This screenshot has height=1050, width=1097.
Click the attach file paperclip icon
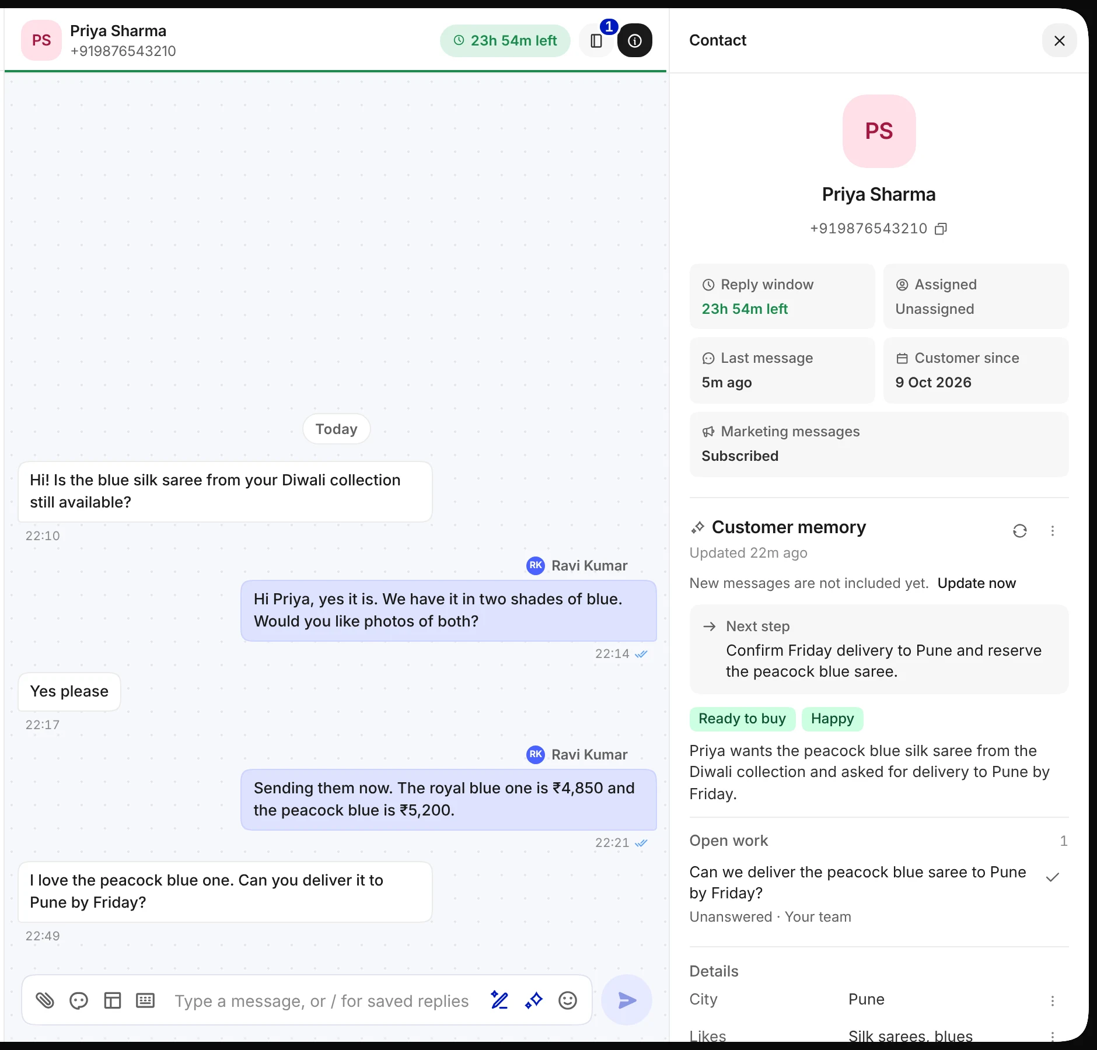[x=45, y=1000]
